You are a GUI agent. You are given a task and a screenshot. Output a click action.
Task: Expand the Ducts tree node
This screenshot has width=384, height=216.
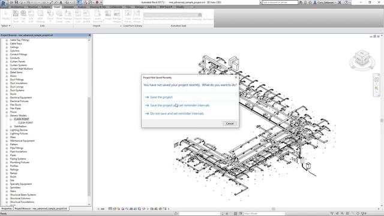click(7, 94)
